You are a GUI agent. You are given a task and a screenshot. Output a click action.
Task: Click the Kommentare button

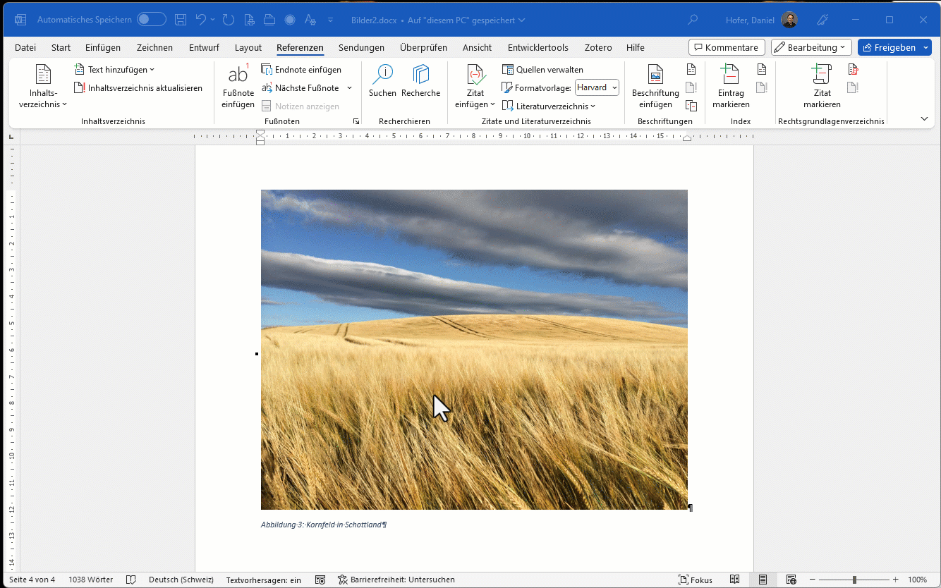(x=727, y=48)
